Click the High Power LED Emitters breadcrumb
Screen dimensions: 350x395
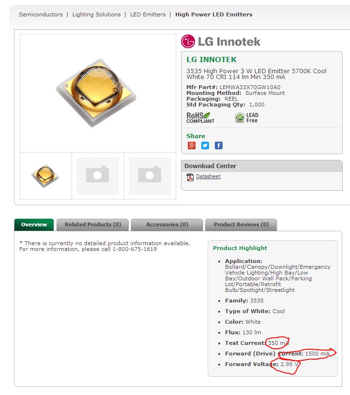click(x=214, y=14)
